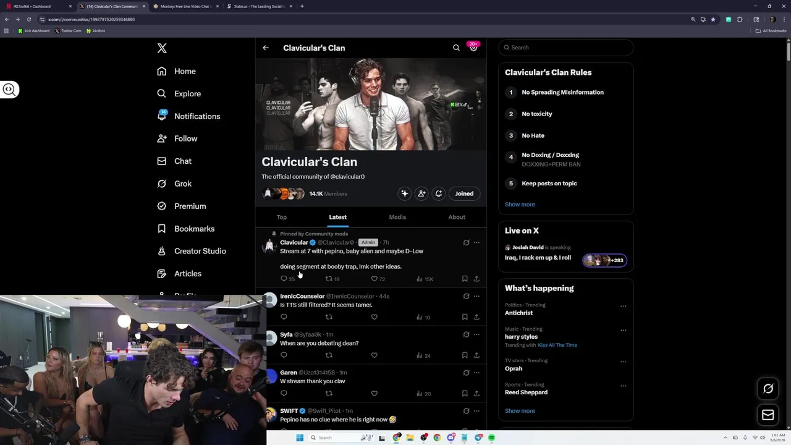Select the Latest tab

[x=337, y=217]
